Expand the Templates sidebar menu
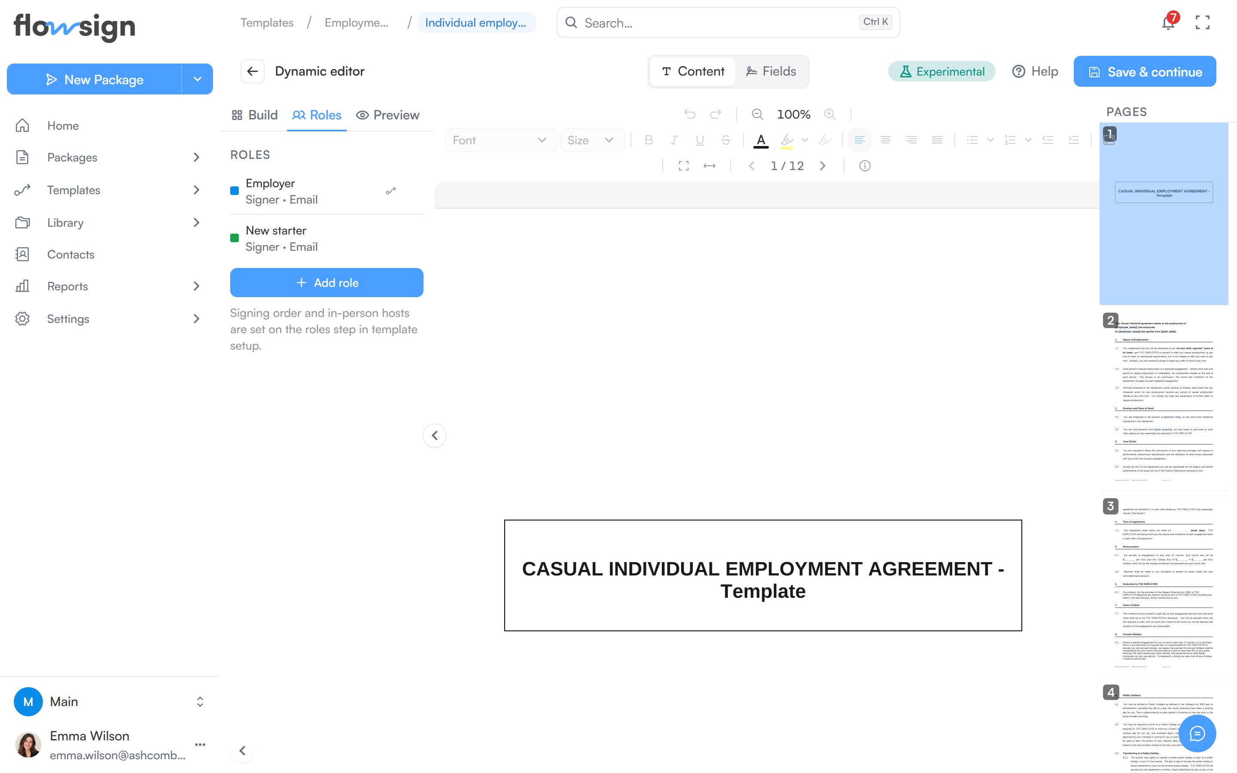The image size is (1237, 773). click(197, 190)
